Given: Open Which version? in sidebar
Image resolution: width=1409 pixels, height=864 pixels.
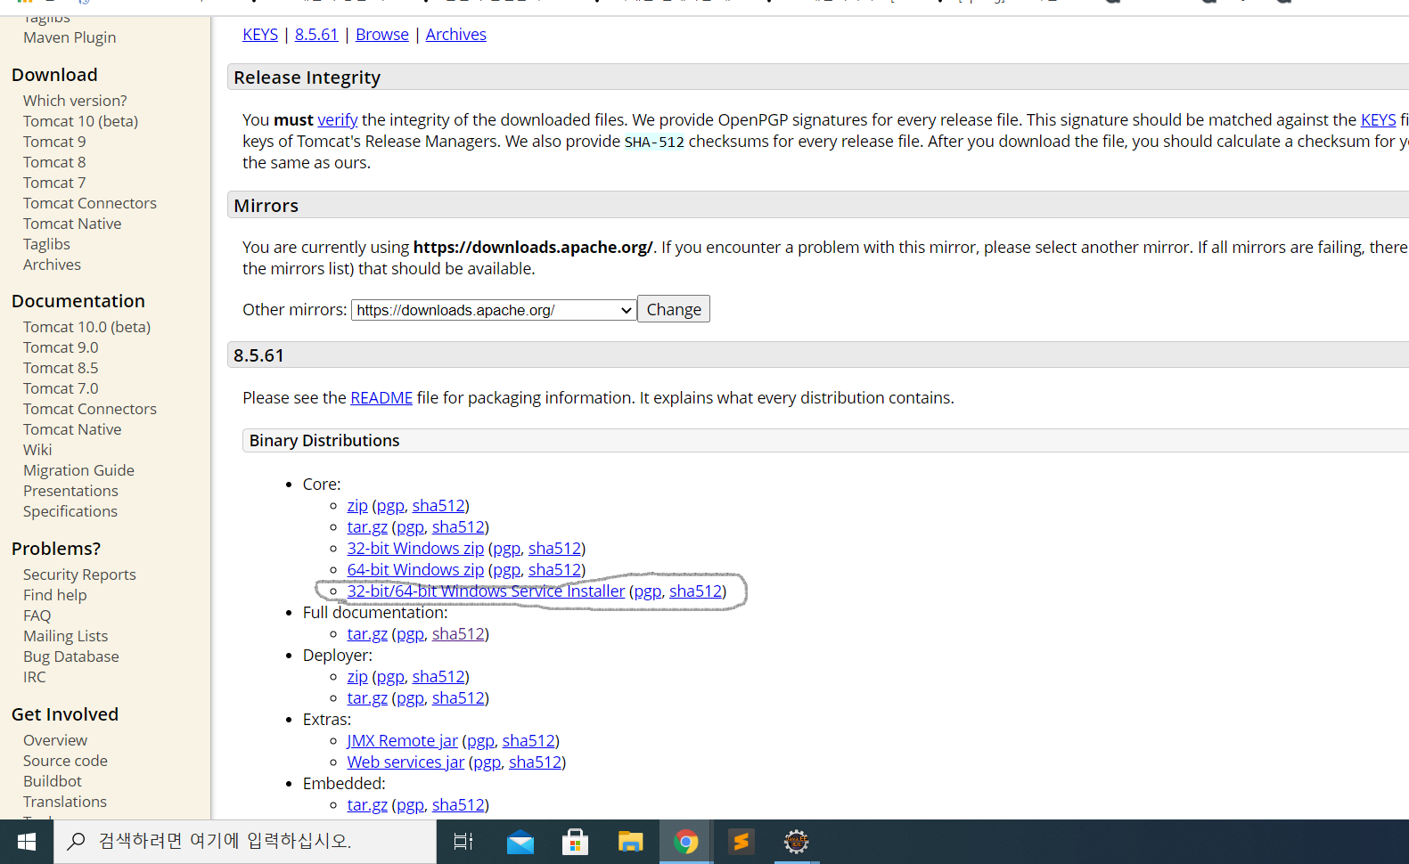Looking at the screenshot, I should tap(75, 101).
